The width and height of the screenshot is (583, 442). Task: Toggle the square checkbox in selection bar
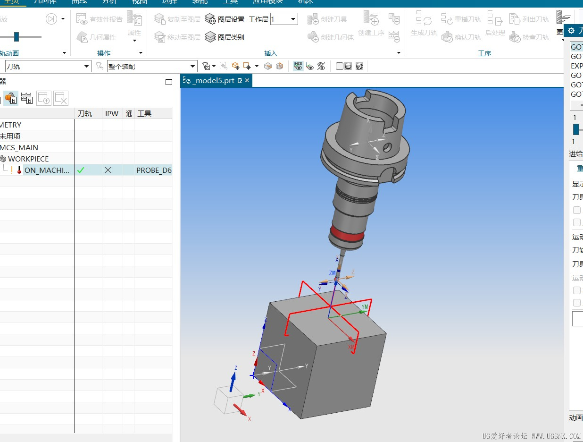tap(339, 66)
